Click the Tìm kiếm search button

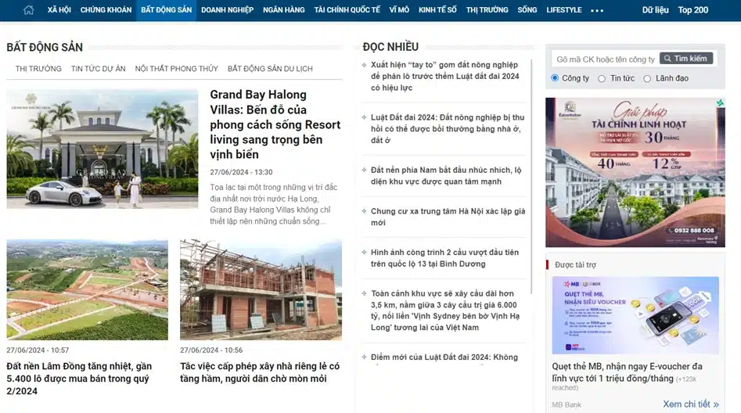point(687,59)
